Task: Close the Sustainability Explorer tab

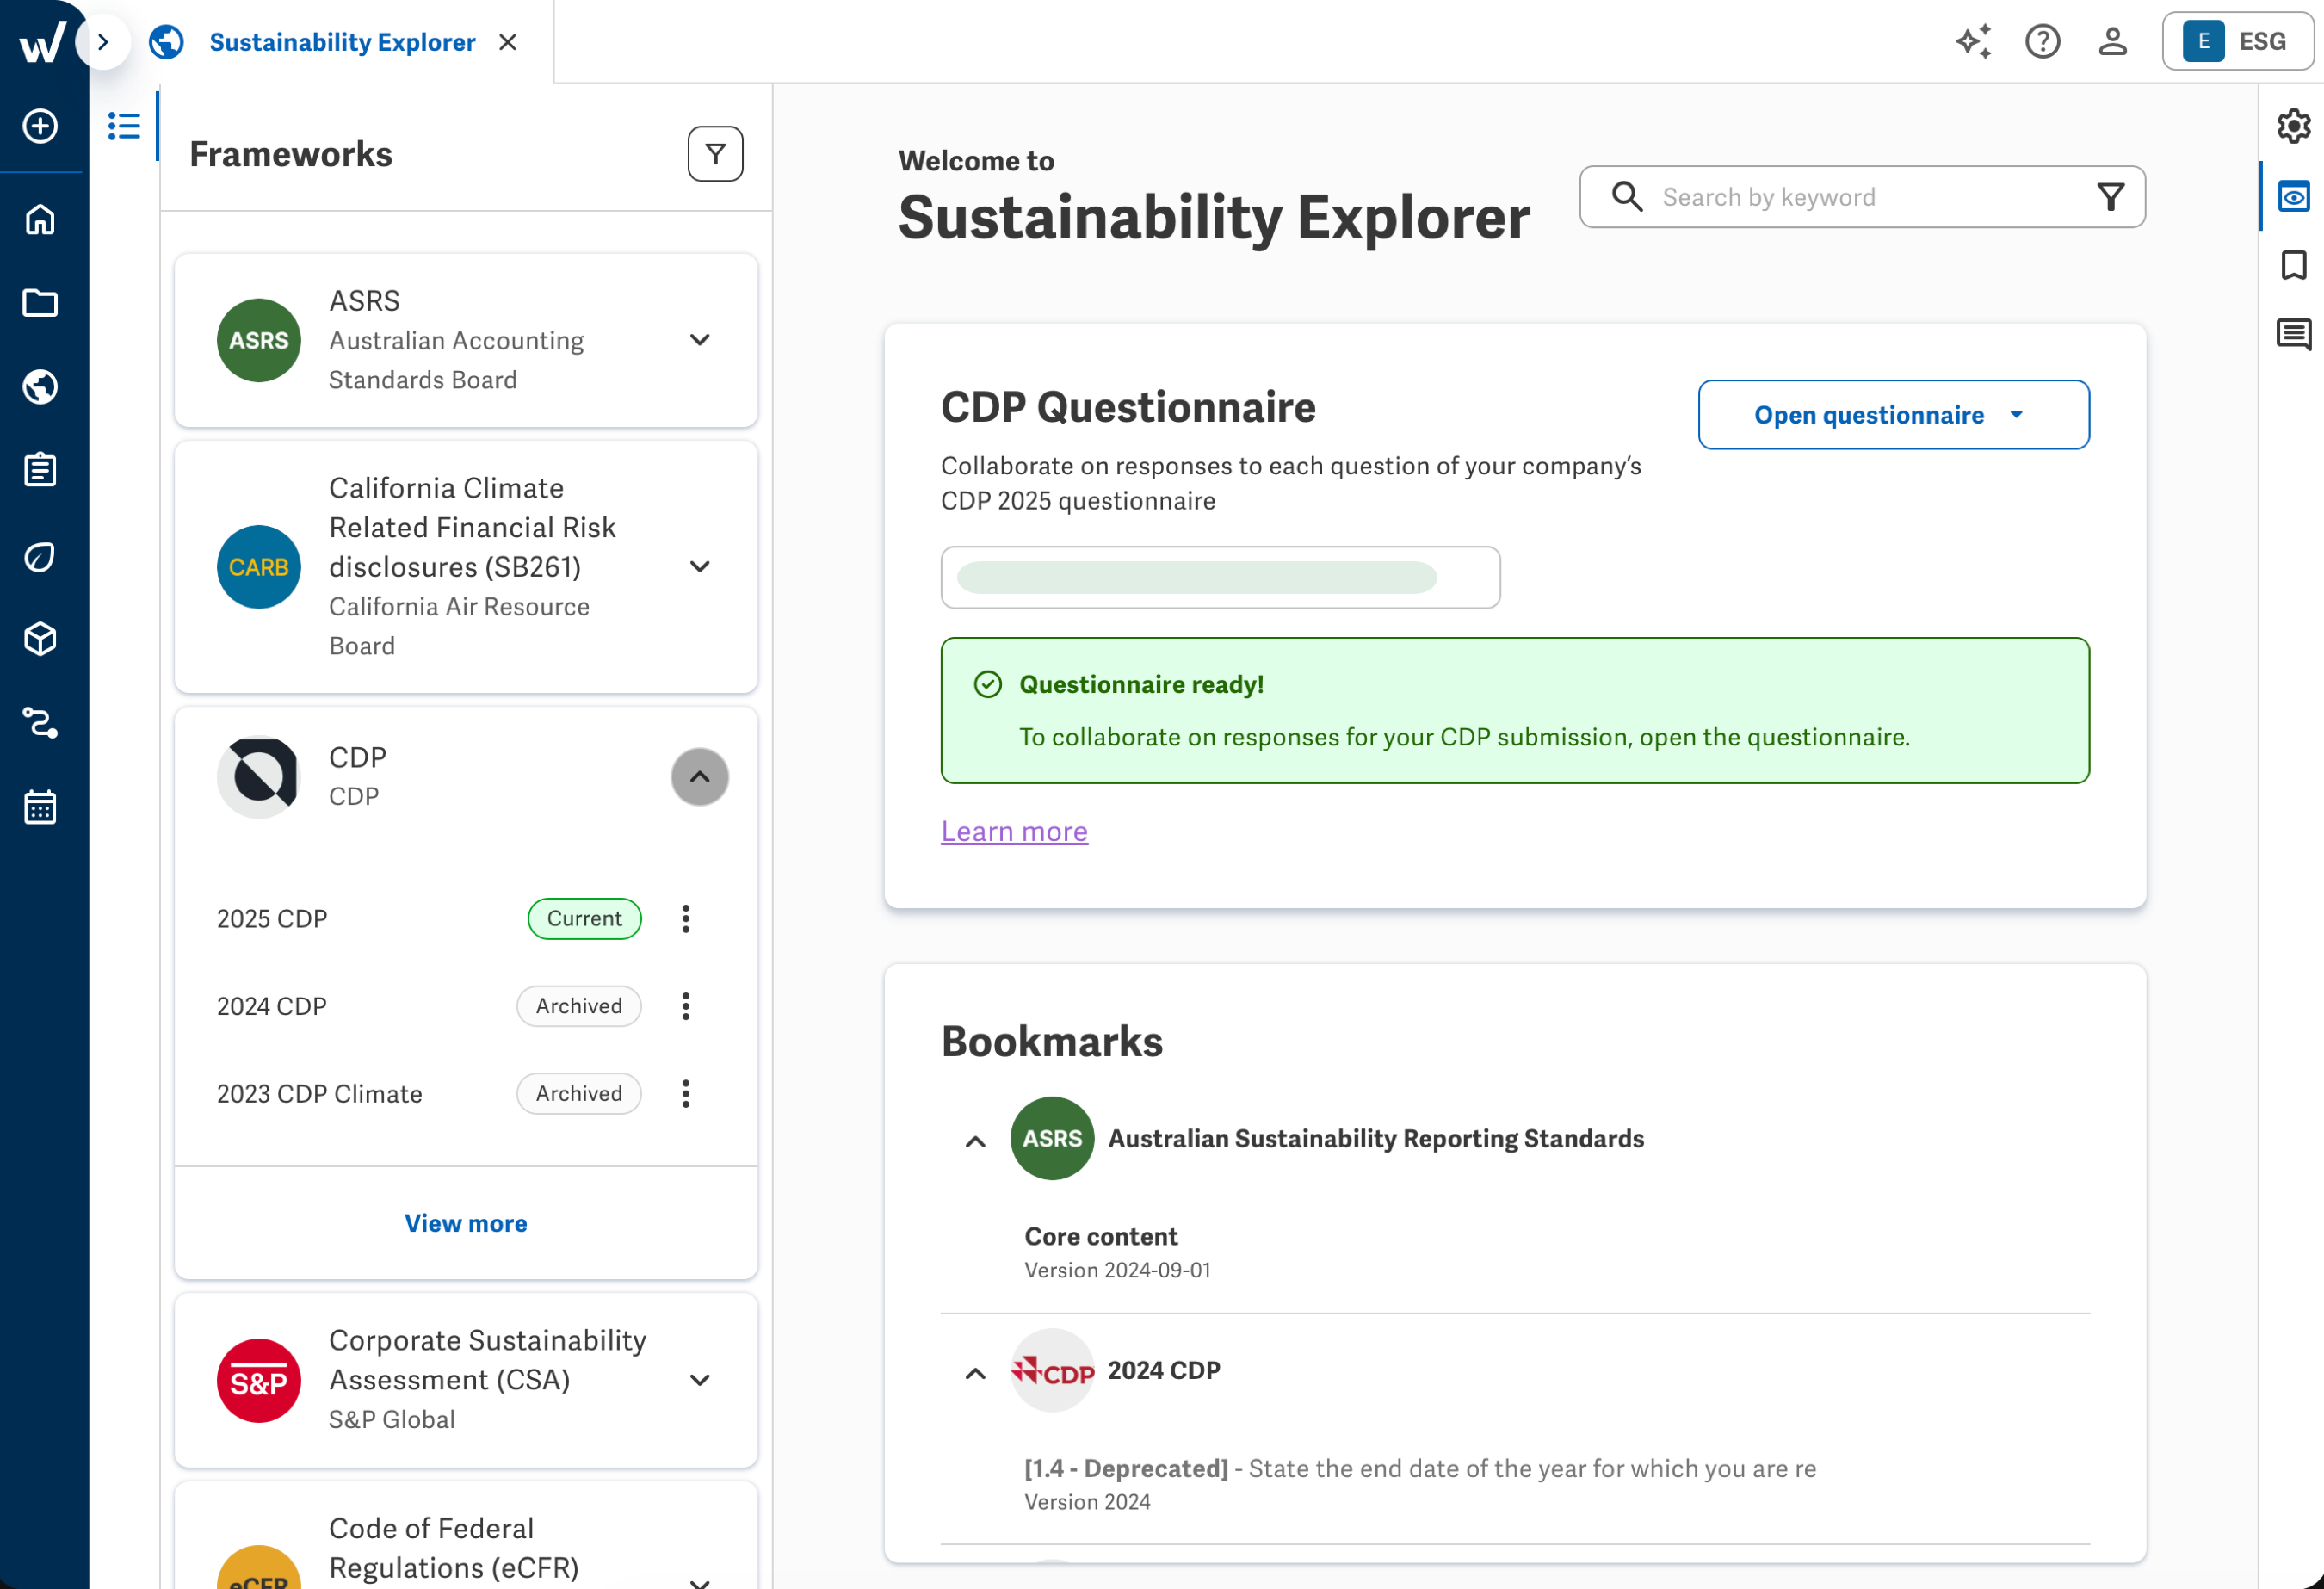Action: point(508,42)
